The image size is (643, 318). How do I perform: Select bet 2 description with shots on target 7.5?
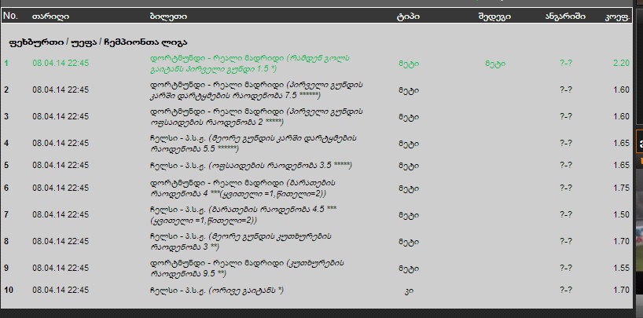tap(257, 90)
